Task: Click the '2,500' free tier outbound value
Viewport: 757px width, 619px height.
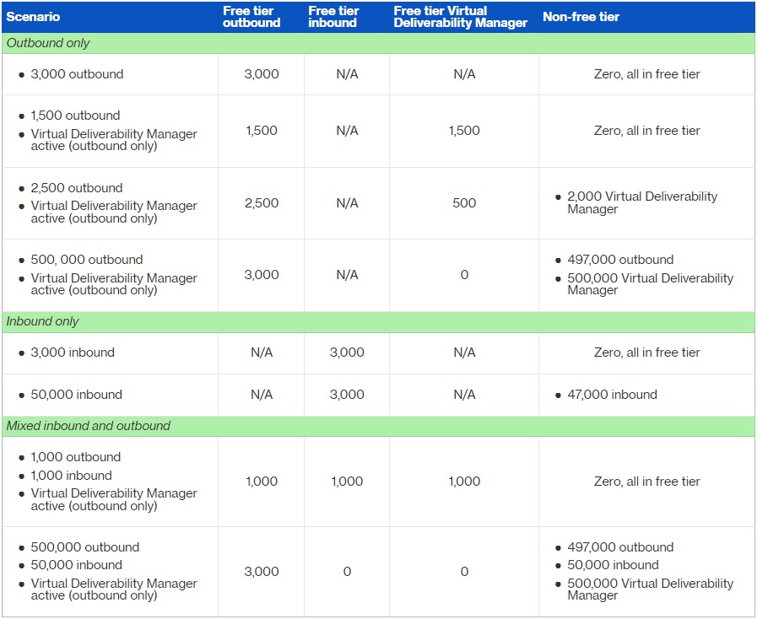Action: [262, 203]
